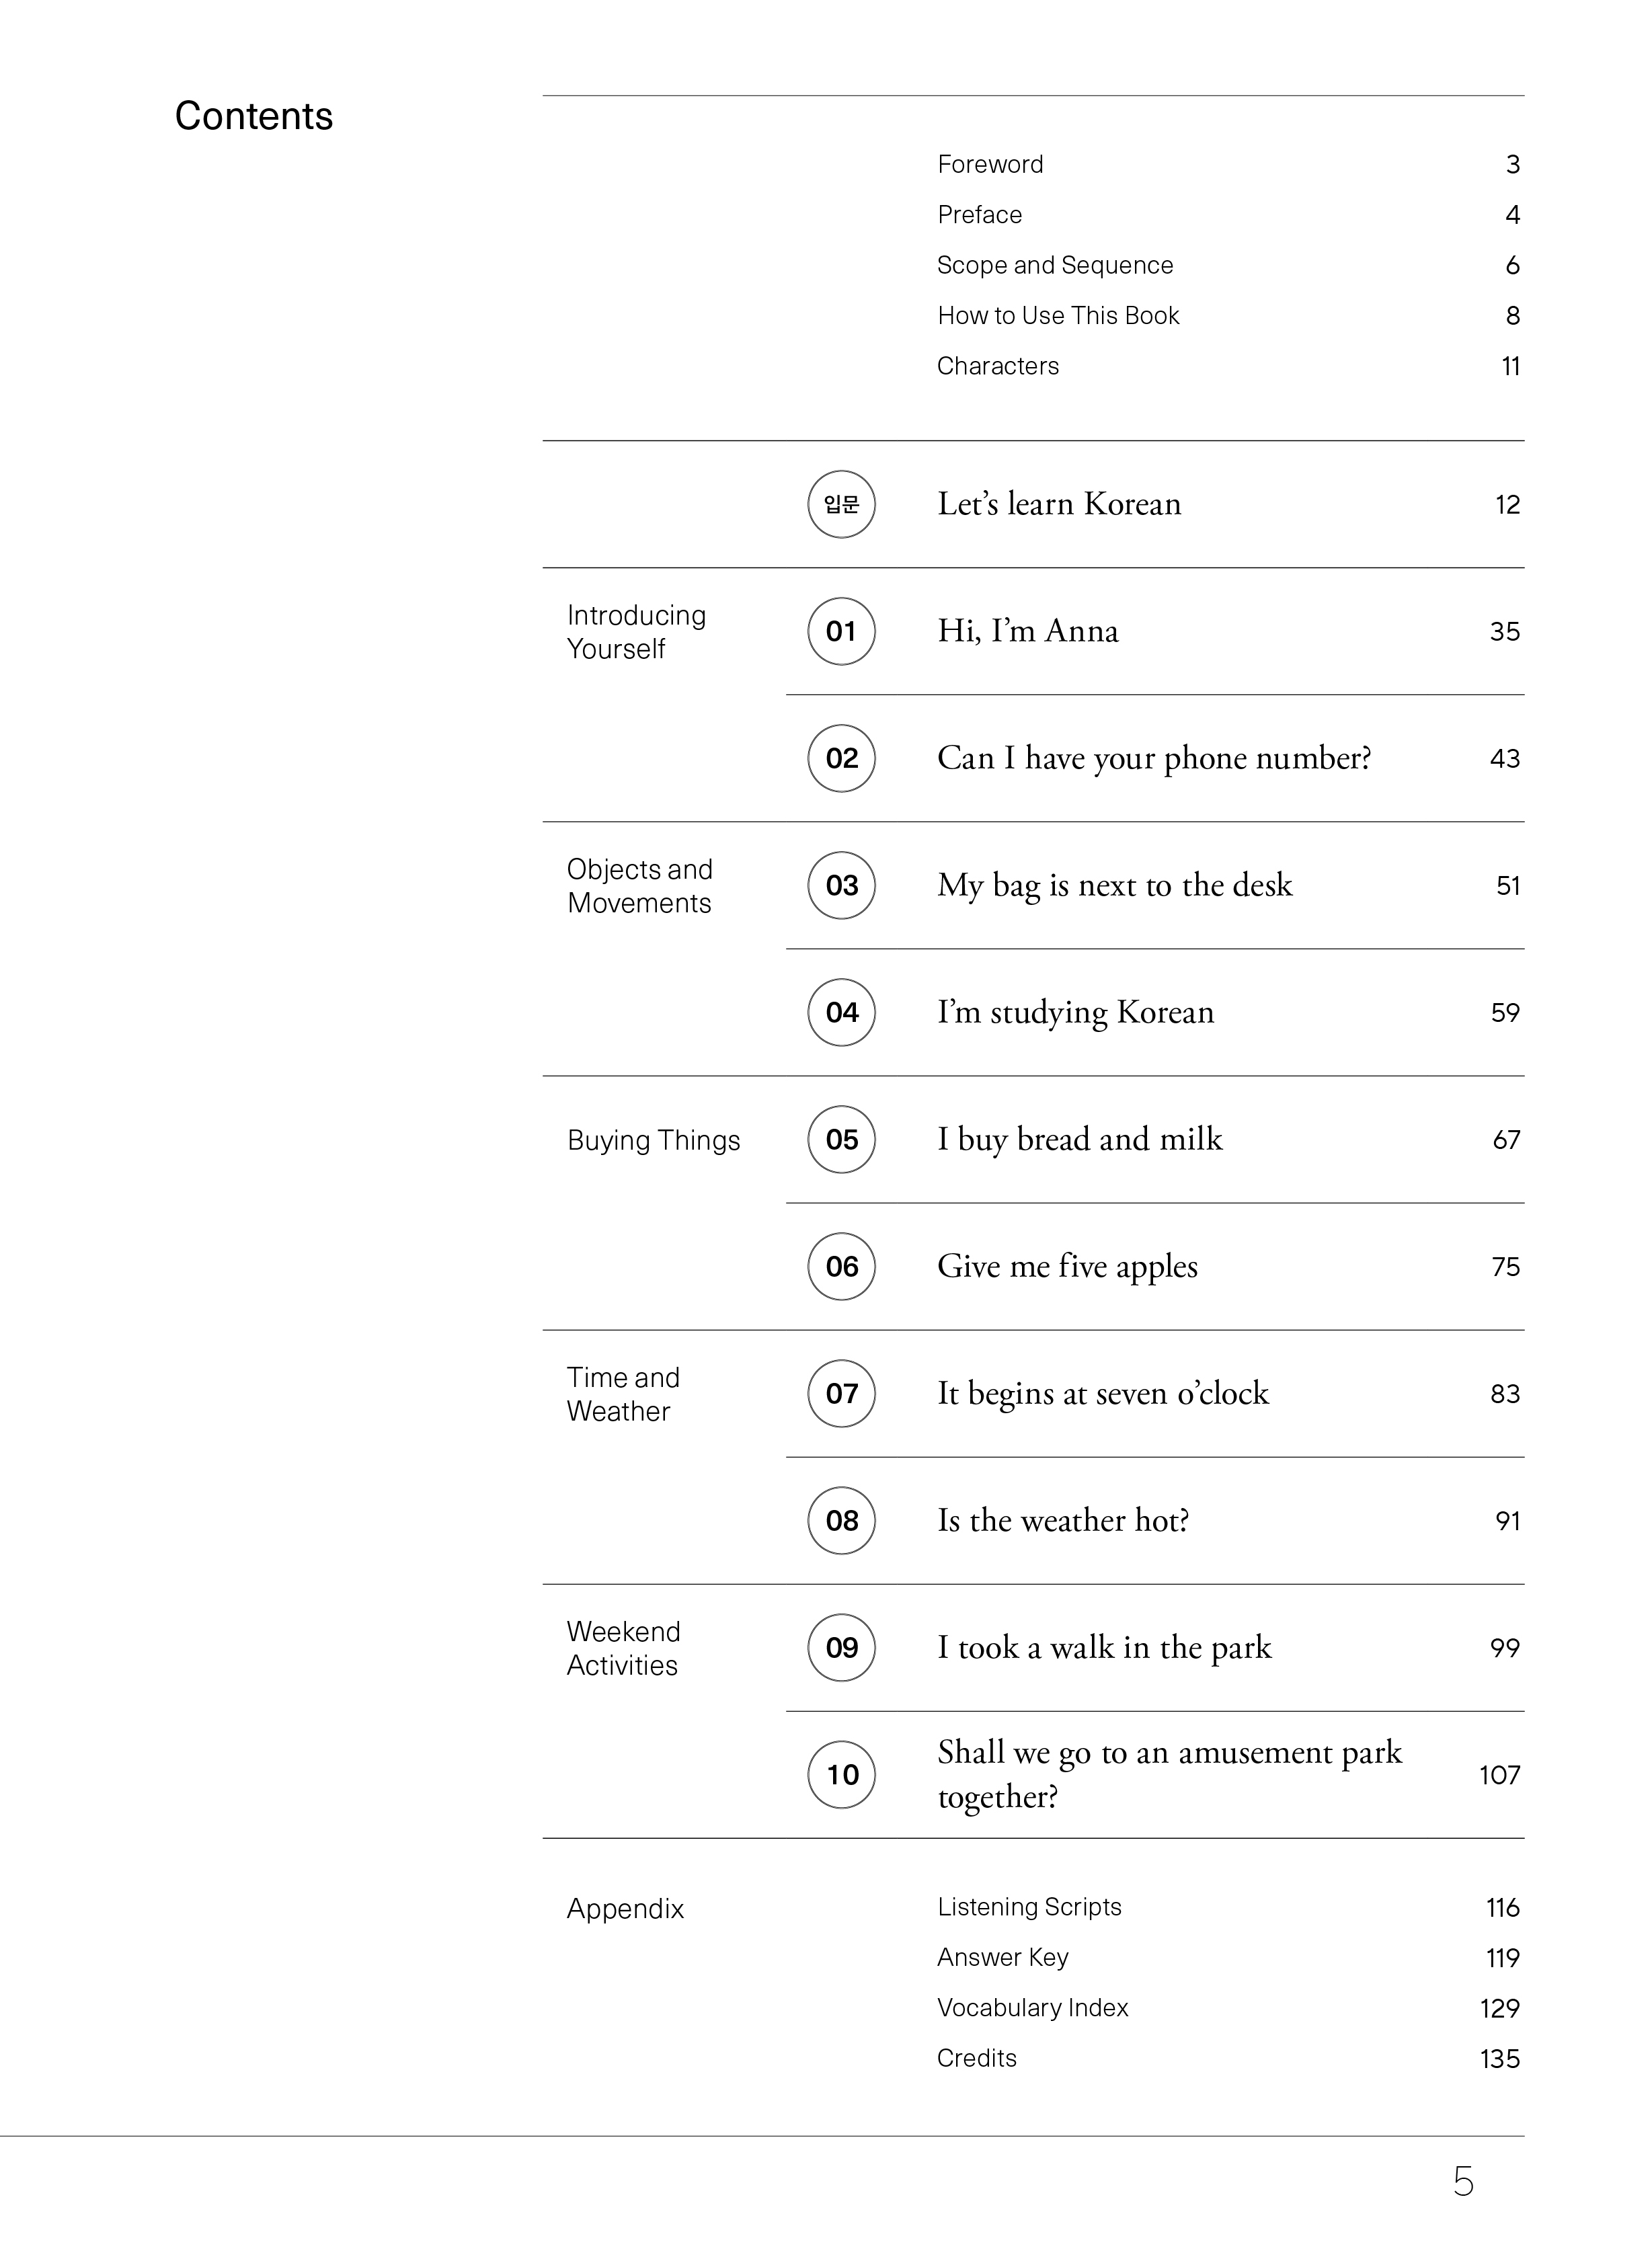The height and width of the screenshot is (2263, 1652).
Task: Open chapter "I'm studying Korean"
Action: coord(1075,1012)
